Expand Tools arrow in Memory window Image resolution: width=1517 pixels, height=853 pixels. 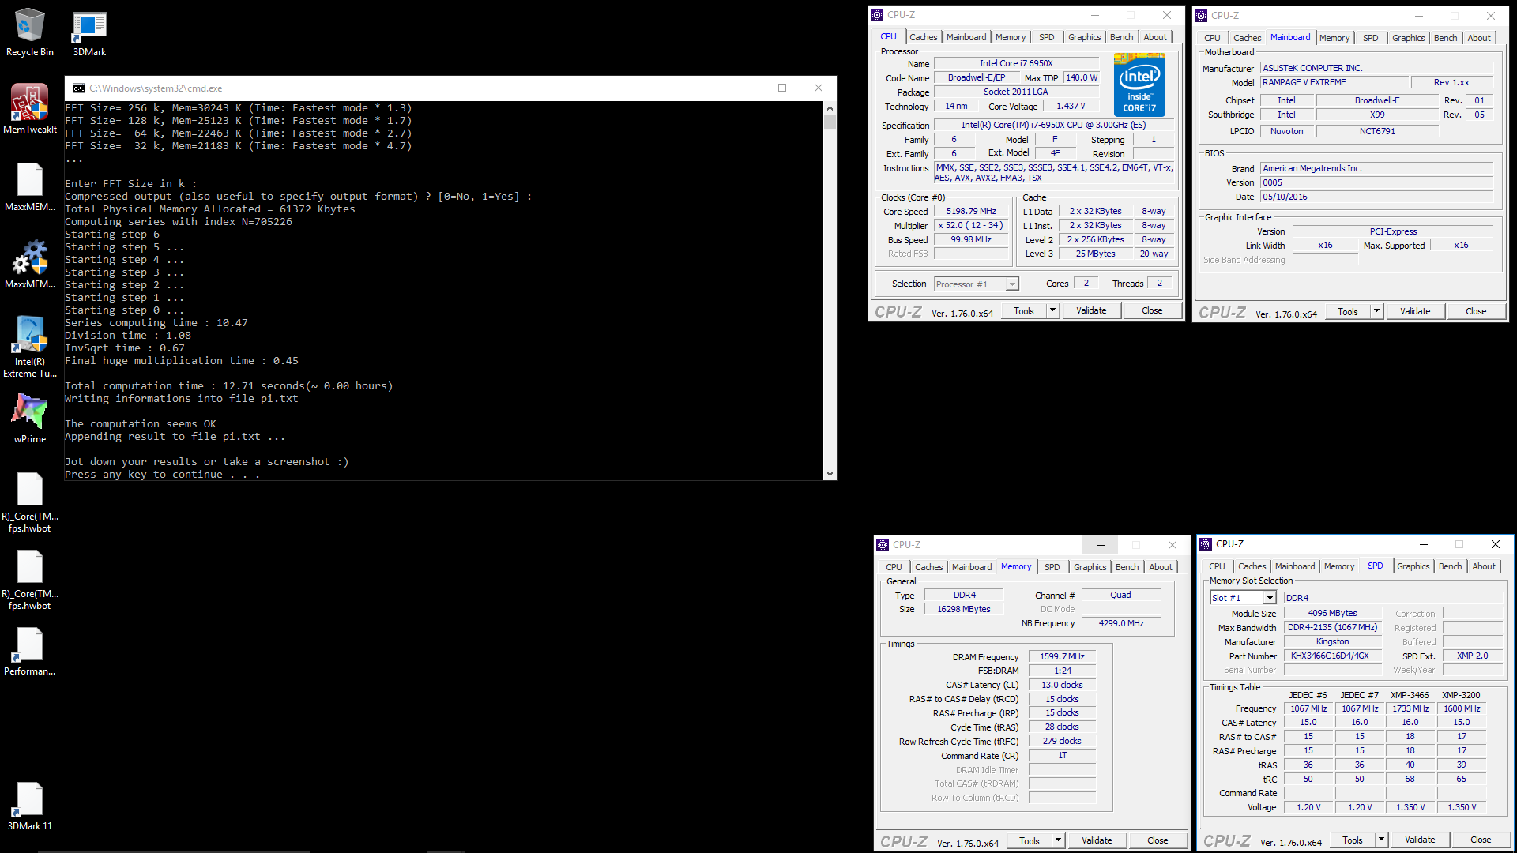pos(1058,841)
